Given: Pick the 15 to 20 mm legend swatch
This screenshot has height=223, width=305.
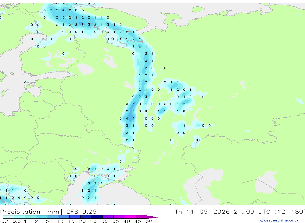Looking at the screenshot, I should pyautogui.click(x=75, y=217).
